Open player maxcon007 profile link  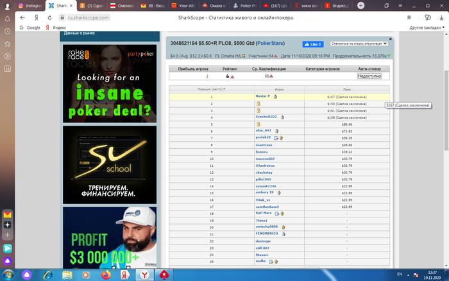265,158
